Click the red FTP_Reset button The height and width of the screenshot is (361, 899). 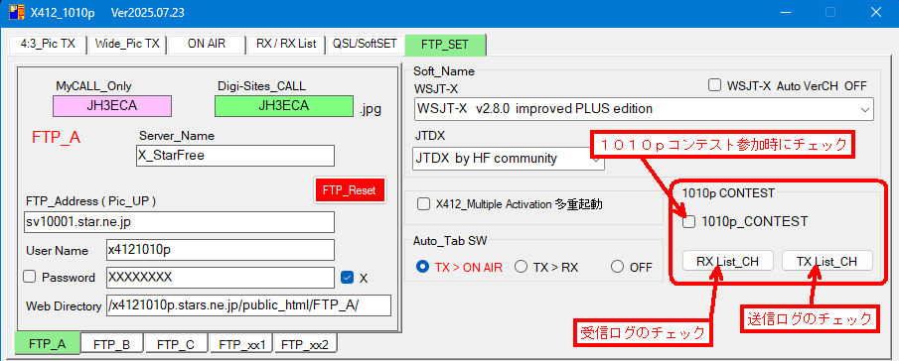click(x=350, y=190)
